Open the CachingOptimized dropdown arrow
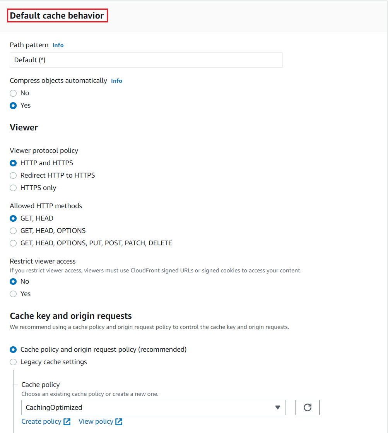 [x=277, y=407]
